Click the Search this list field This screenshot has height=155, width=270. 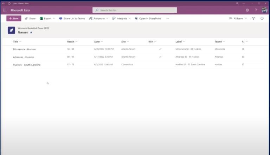tap(135, 10)
